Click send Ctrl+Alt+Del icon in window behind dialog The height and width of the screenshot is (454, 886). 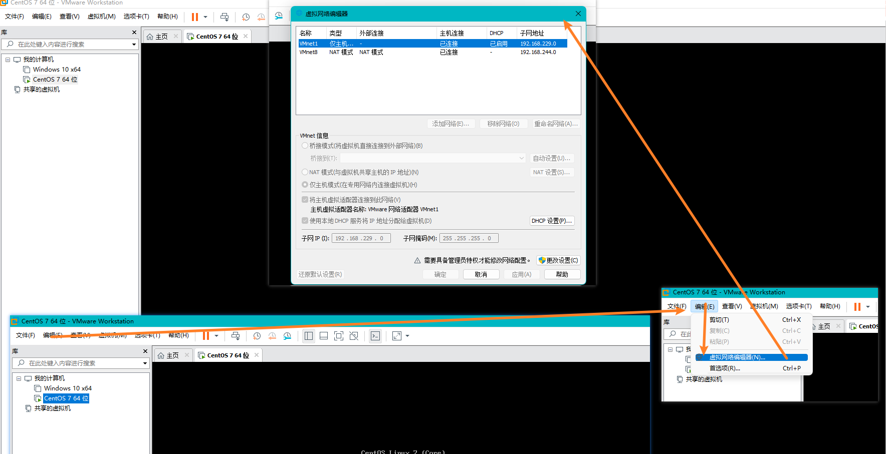225,17
